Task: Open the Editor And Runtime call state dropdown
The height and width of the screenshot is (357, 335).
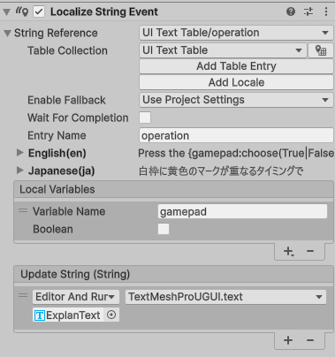Action: (76, 297)
